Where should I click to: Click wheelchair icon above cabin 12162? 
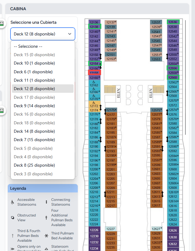point(94,82)
